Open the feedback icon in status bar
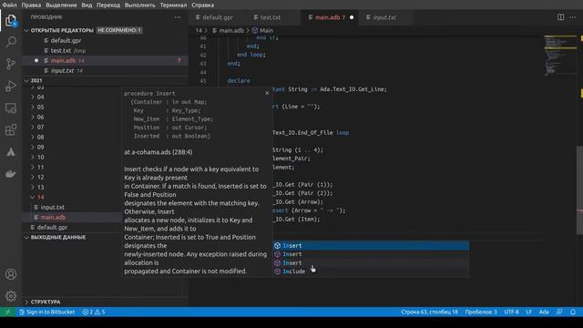Image resolution: width=583 pixels, height=328 pixels. pos(559,312)
